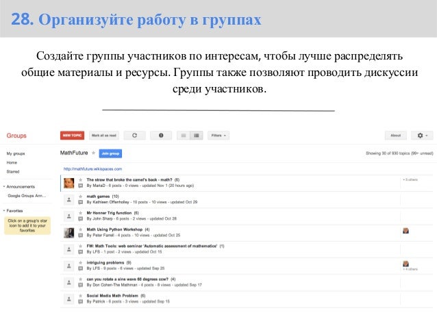Star the math games topic

click(81, 197)
